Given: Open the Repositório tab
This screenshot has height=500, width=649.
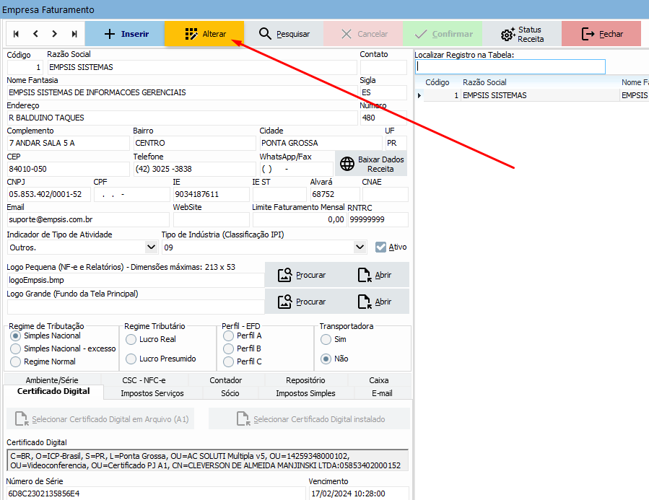Looking at the screenshot, I should coord(305,380).
